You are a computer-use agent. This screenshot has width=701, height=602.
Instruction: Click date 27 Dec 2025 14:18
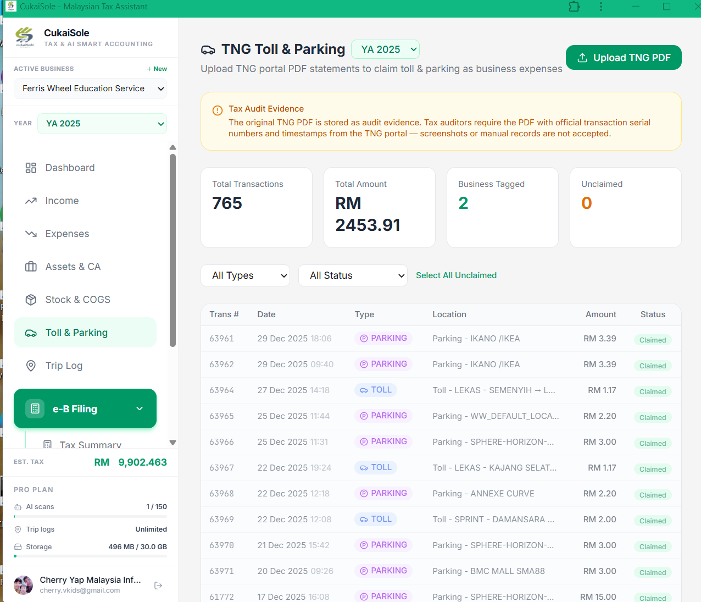click(293, 390)
